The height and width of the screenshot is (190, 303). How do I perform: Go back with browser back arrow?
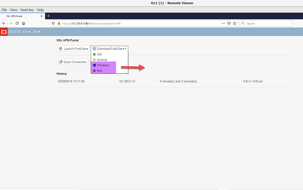tap(4, 24)
